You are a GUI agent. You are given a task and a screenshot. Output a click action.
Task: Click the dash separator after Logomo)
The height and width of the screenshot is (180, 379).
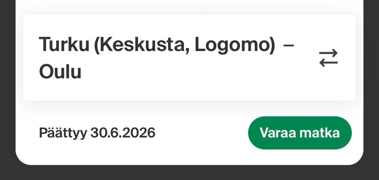[288, 45]
